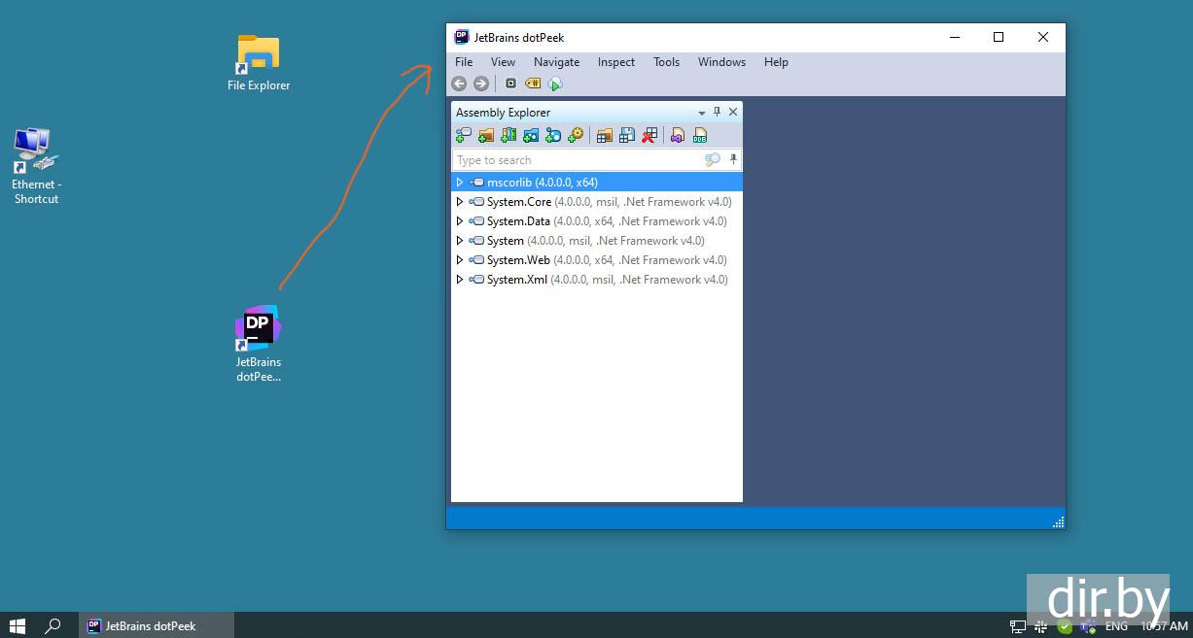
Task: Open the View menu
Action: click(503, 62)
